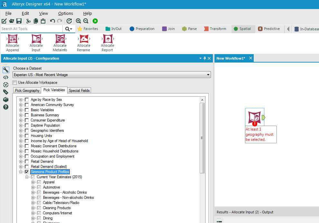Image resolution: width=319 pixels, height=223 pixels.
Task: Check the Business Summary checkbox
Action: pyautogui.click(x=27, y=115)
